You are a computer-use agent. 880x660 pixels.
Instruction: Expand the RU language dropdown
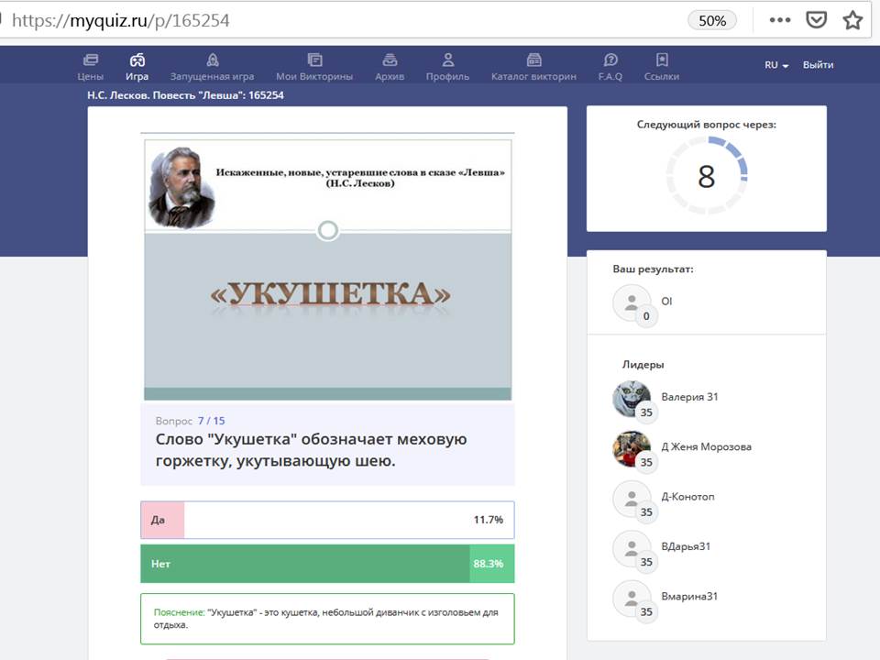[776, 65]
